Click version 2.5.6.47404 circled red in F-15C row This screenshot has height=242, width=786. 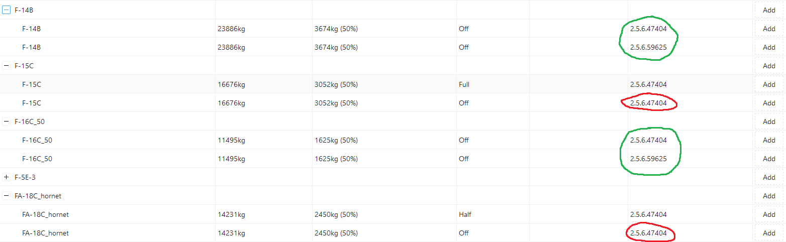648,103
